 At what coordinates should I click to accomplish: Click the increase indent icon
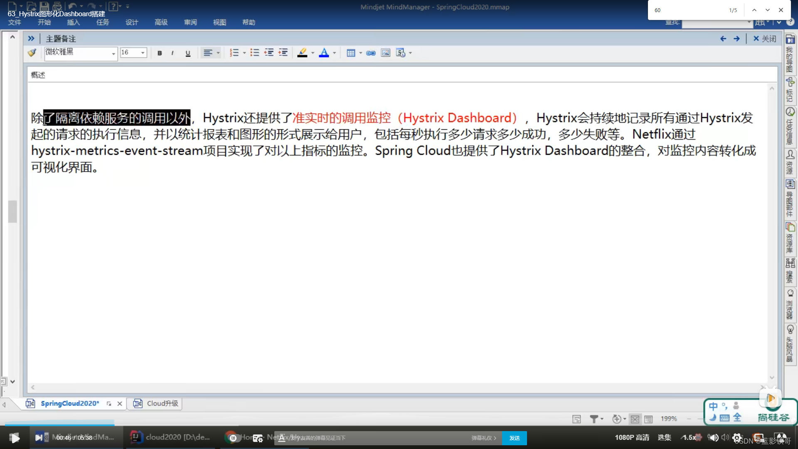tap(283, 53)
